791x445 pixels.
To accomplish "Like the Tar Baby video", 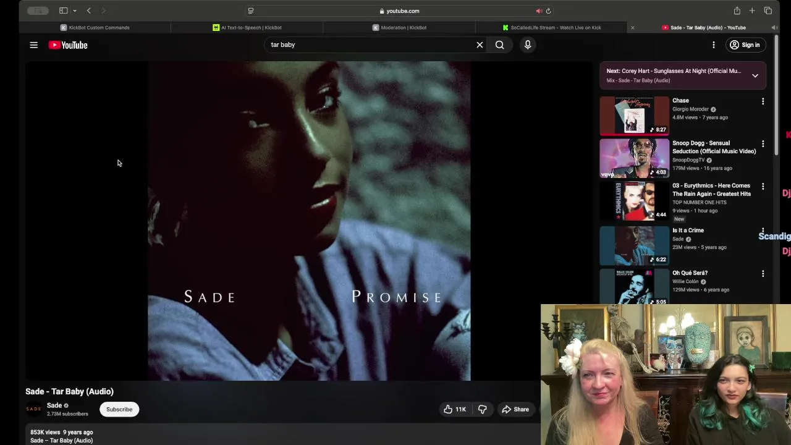I will click(454, 409).
